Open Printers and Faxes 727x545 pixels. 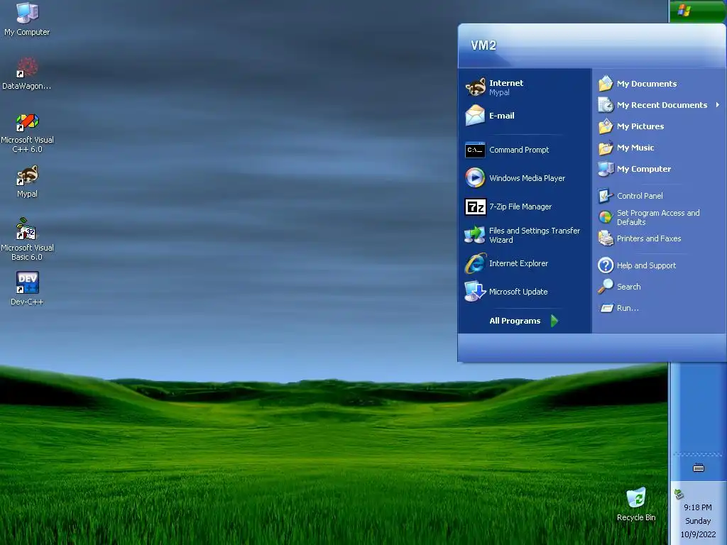(x=660, y=238)
